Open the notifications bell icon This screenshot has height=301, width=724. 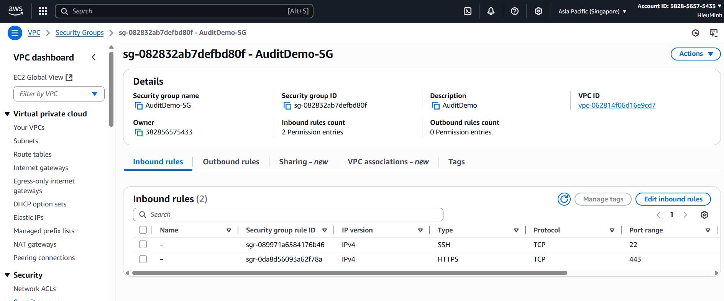point(491,11)
